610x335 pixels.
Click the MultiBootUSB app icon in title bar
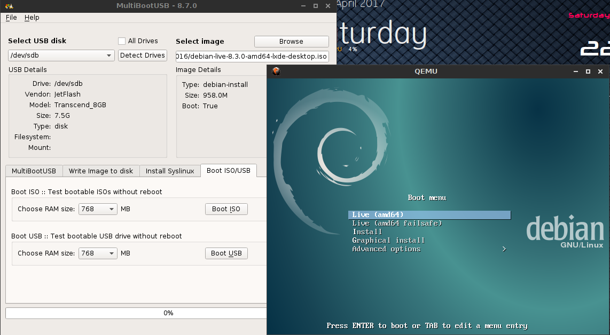[x=9, y=6]
